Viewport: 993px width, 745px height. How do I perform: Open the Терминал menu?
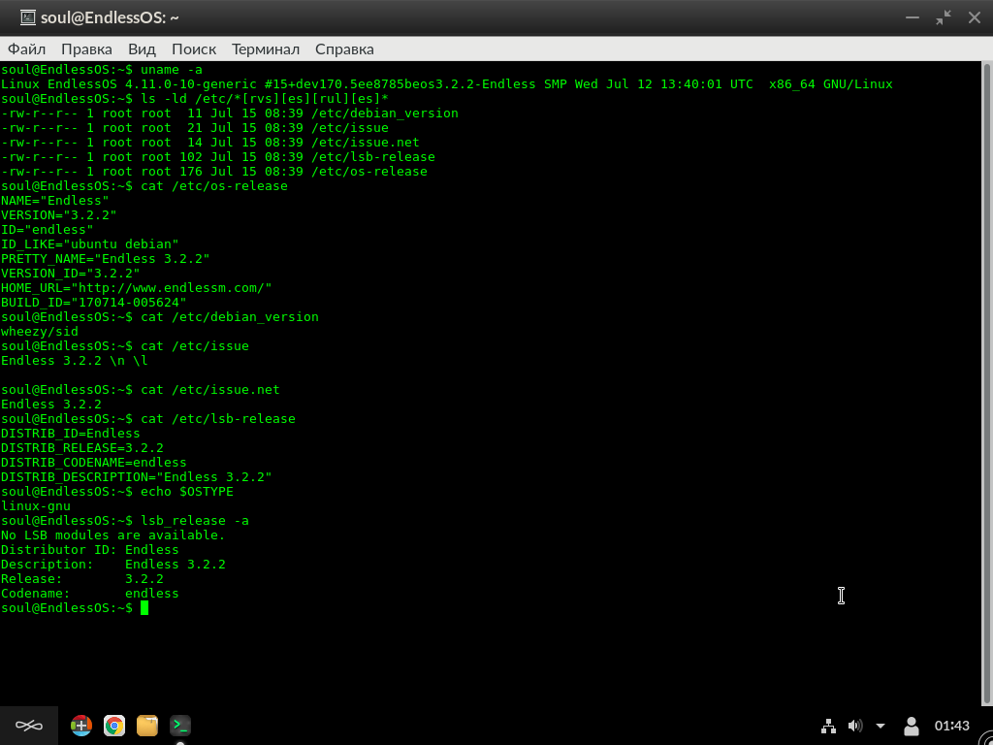point(266,49)
